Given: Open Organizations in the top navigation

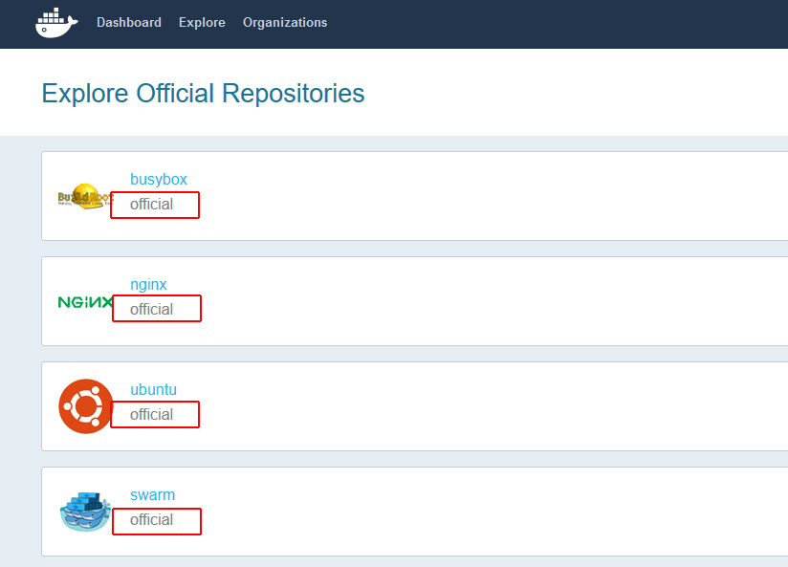Looking at the screenshot, I should [285, 22].
